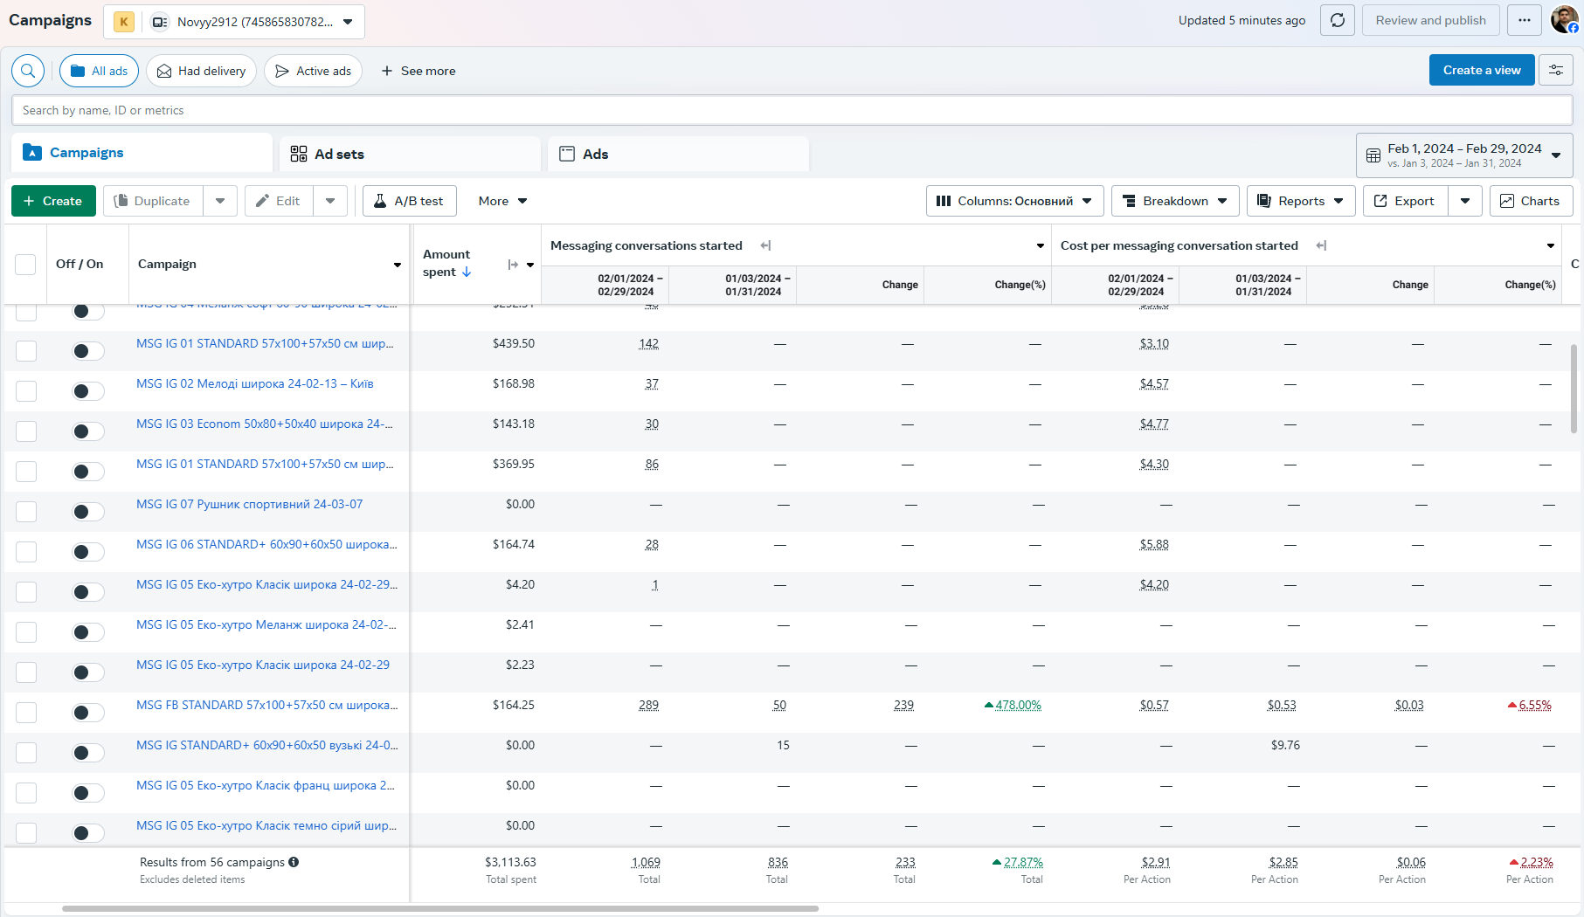
Task: Switch the MSG IG 02 Мелоді campaign toggle
Action: point(88,391)
